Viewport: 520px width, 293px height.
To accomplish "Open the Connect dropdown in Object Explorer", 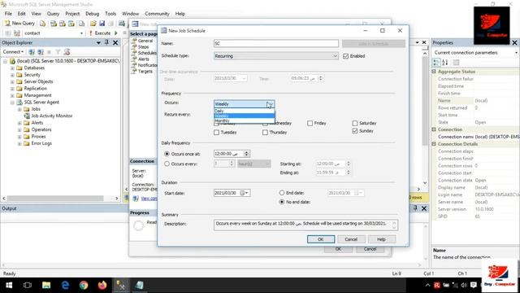I will pos(13,52).
